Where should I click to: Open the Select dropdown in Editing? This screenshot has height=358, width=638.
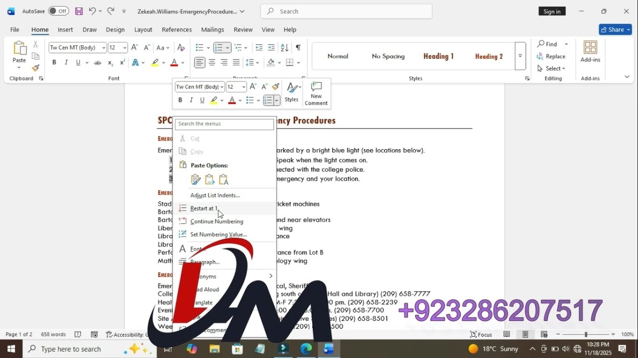pos(551,69)
